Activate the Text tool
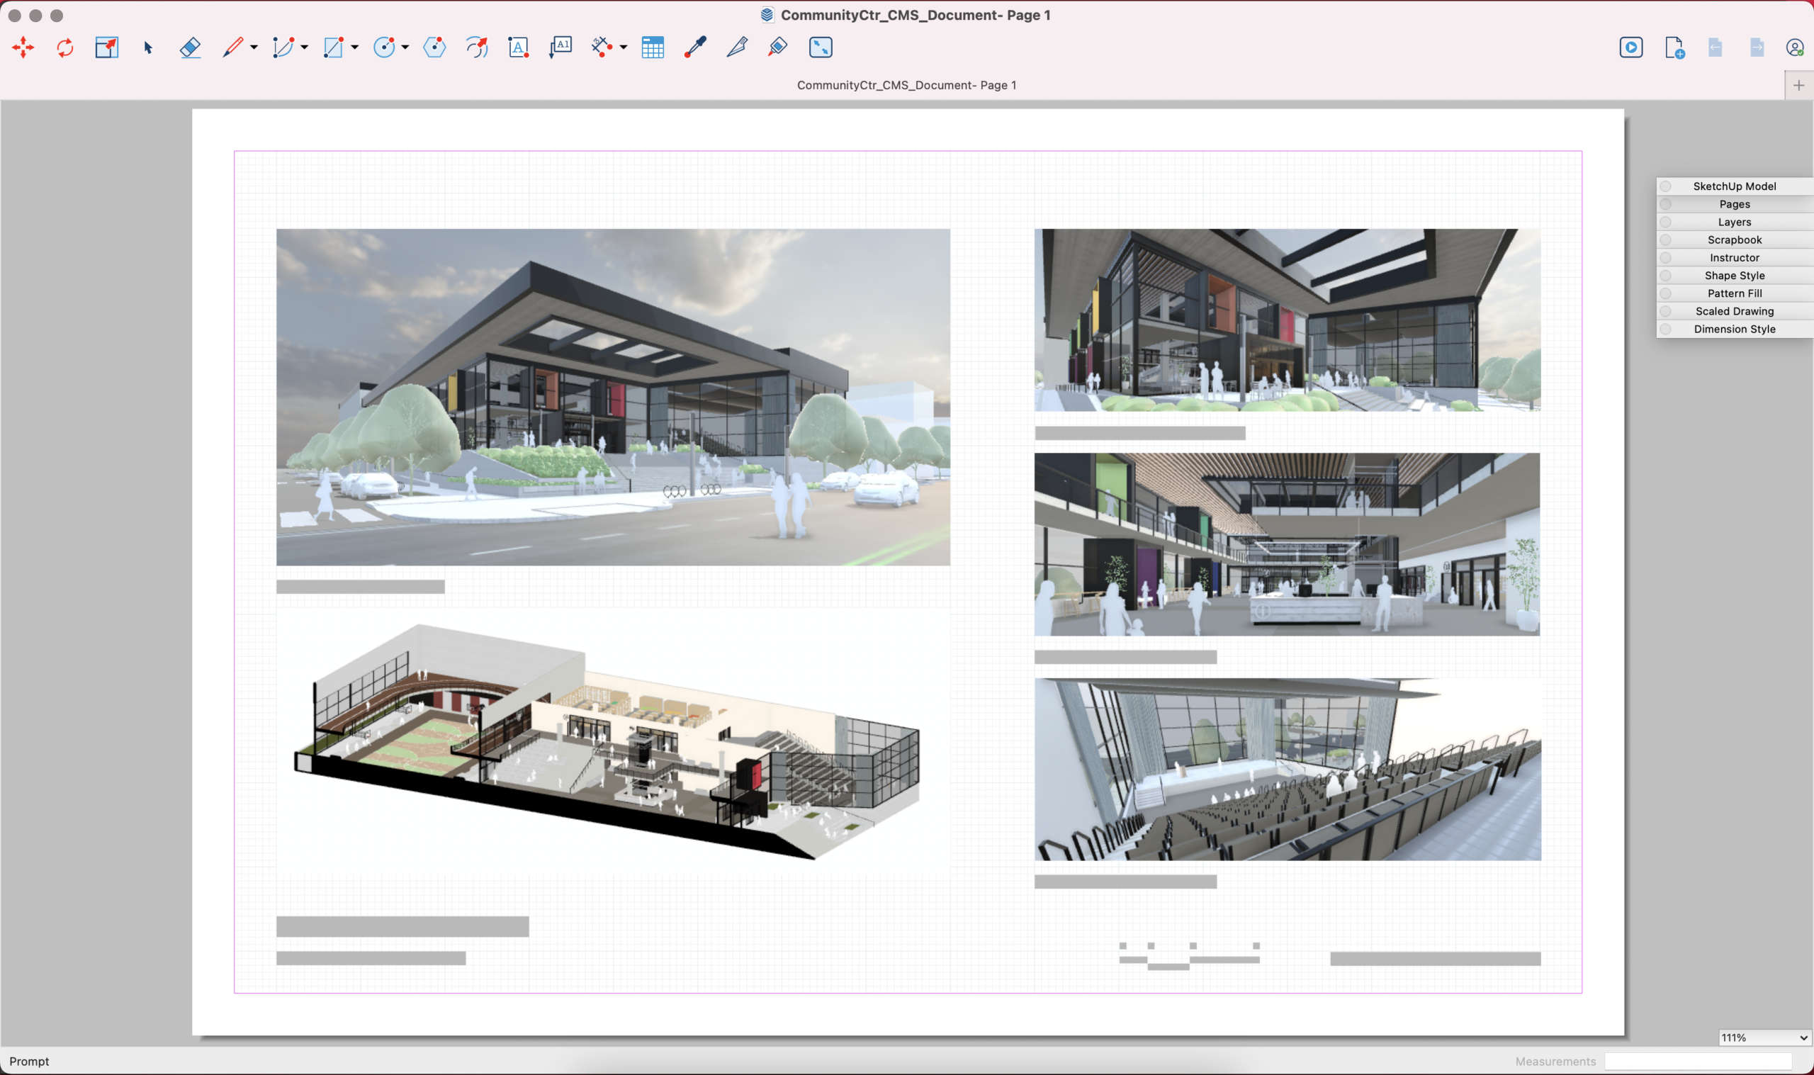 coord(519,47)
